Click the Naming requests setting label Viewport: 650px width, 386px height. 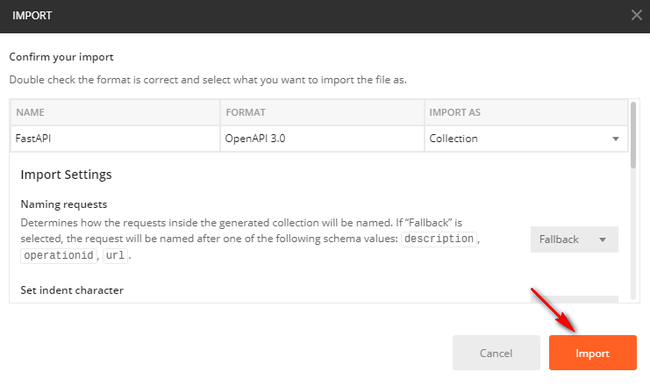[x=64, y=204]
